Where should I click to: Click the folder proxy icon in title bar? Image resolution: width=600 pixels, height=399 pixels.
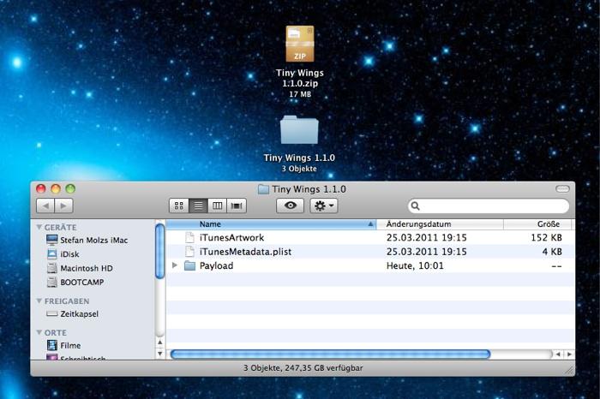click(x=263, y=189)
